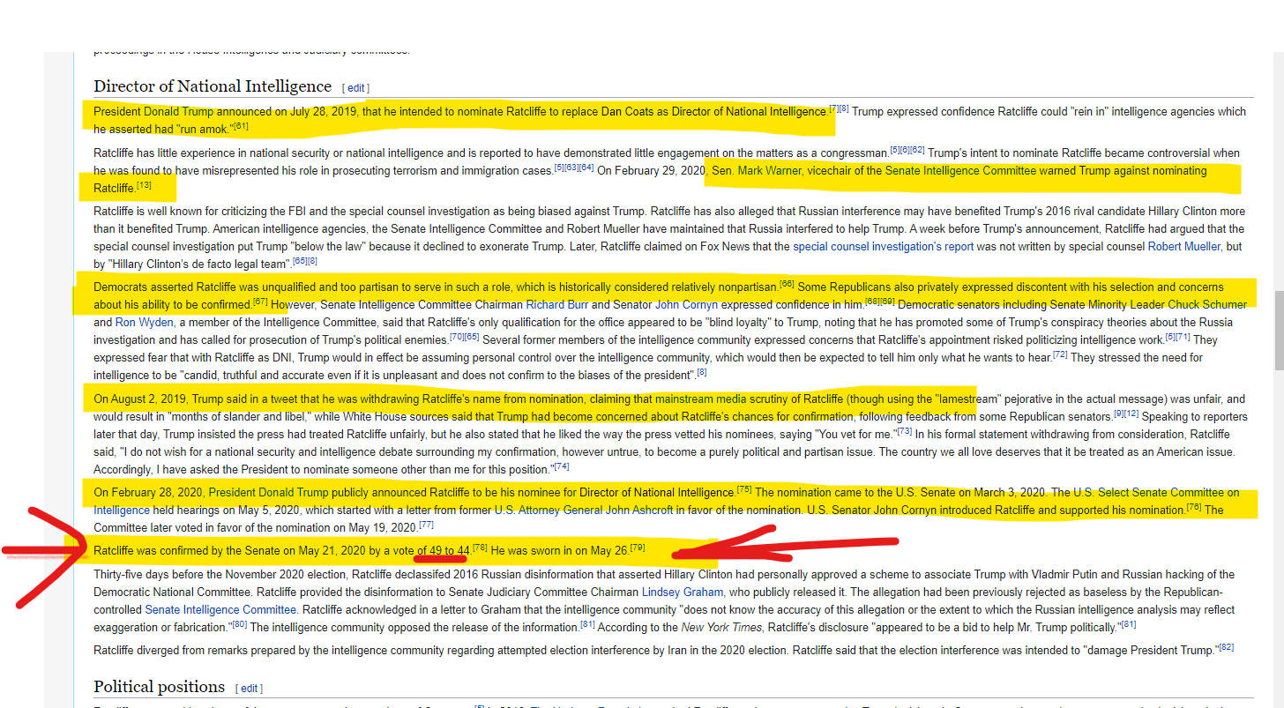Open the Lindsey Graham link

(x=683, y=592)
